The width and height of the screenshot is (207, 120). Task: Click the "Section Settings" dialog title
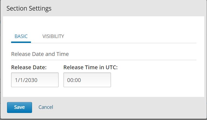[x=29, y=8]
